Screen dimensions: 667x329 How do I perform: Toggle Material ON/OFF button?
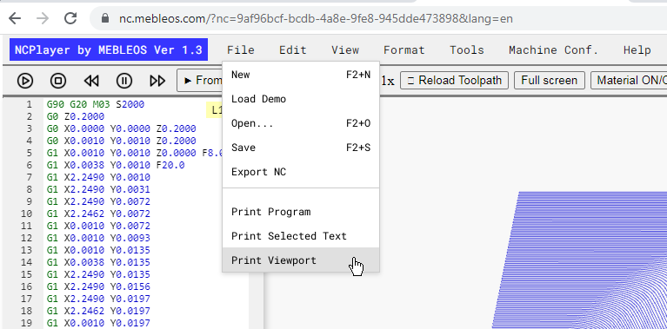[629, 80]
